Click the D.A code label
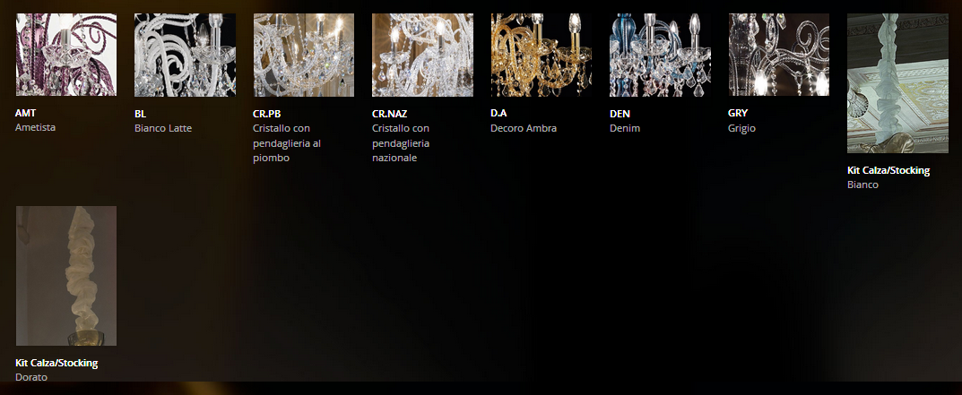This screenshot has width=962, height=395. (498, 114)
